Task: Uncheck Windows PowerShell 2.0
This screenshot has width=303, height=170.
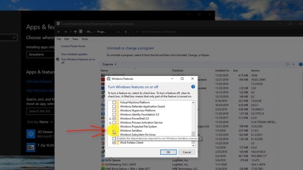Action: (x=114, y=119)
